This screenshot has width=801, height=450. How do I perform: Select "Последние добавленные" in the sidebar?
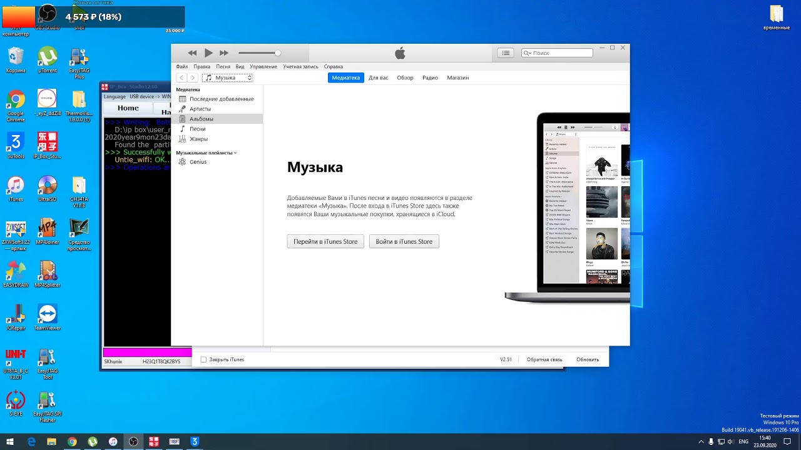point(217,99)
